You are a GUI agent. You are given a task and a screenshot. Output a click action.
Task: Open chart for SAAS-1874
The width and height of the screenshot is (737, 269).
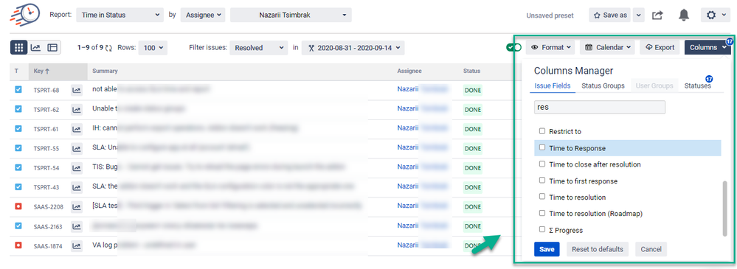(76, 245)
